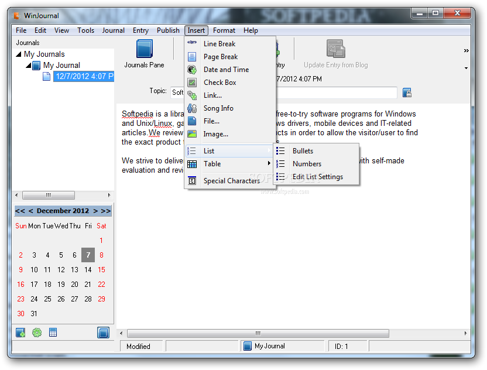Go to next month in calendar
This screenshot has width=487, height=370.
tap(95, 211)
